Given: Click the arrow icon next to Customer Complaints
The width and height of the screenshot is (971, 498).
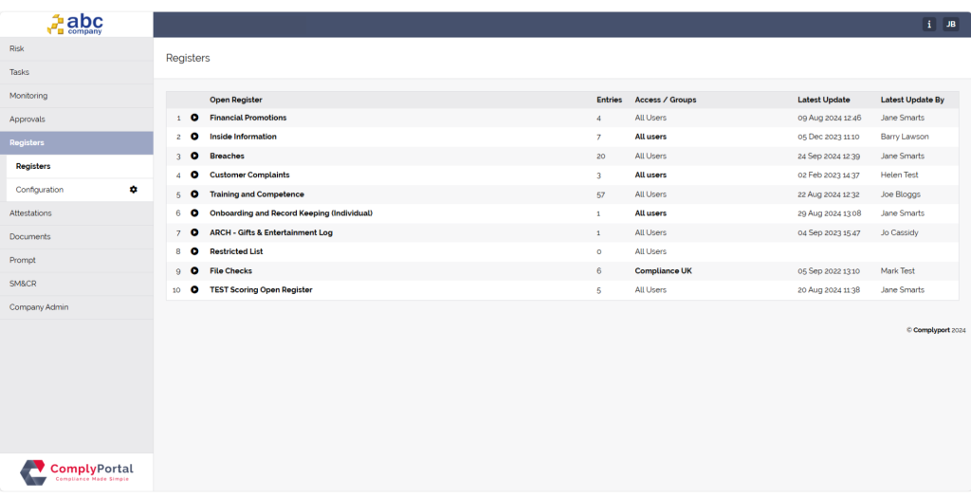Looking at the screenshot, I should (194, 175).
